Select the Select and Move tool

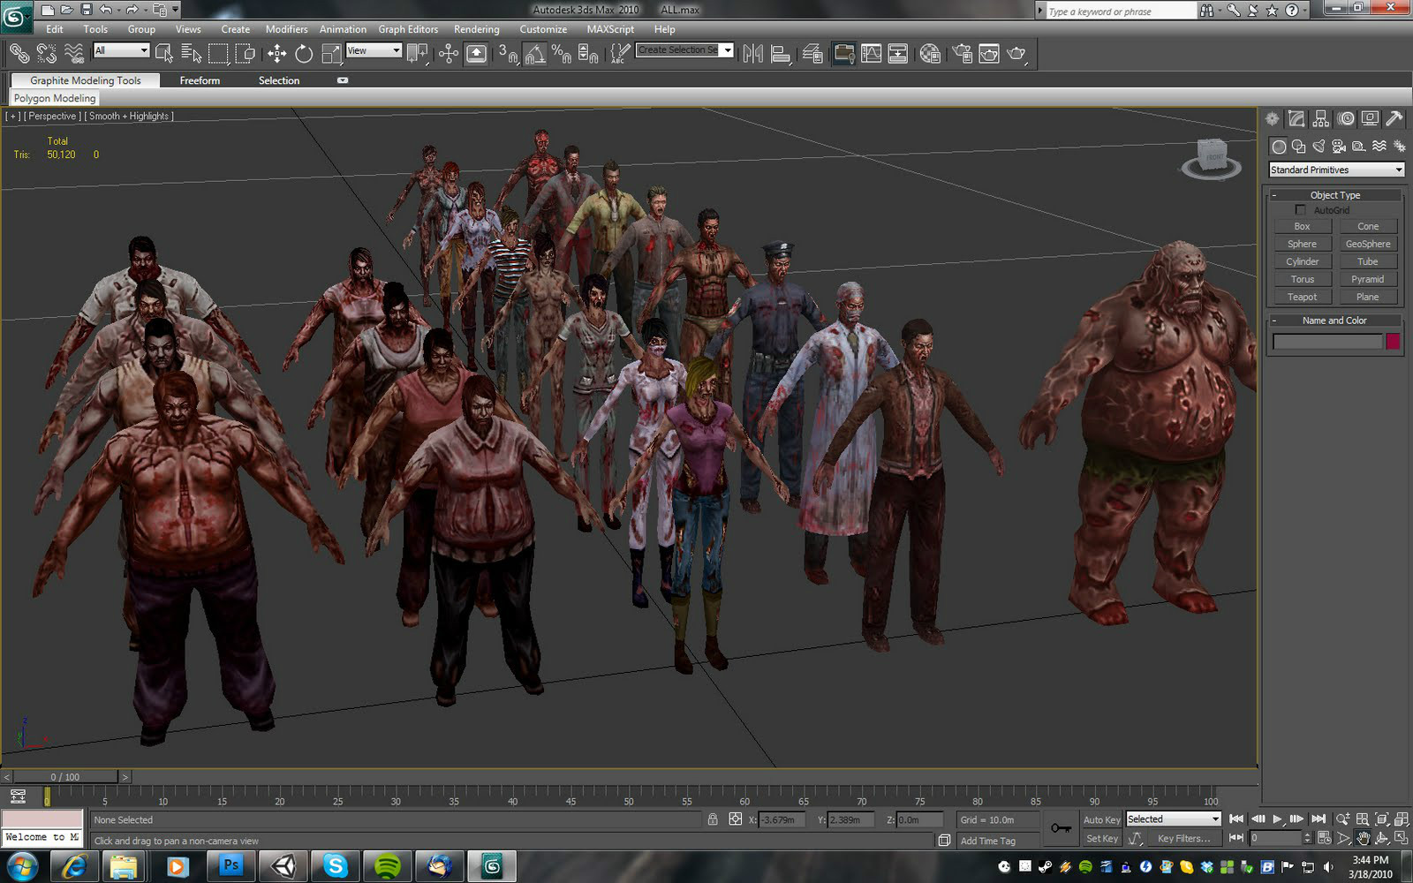point(276,54)
